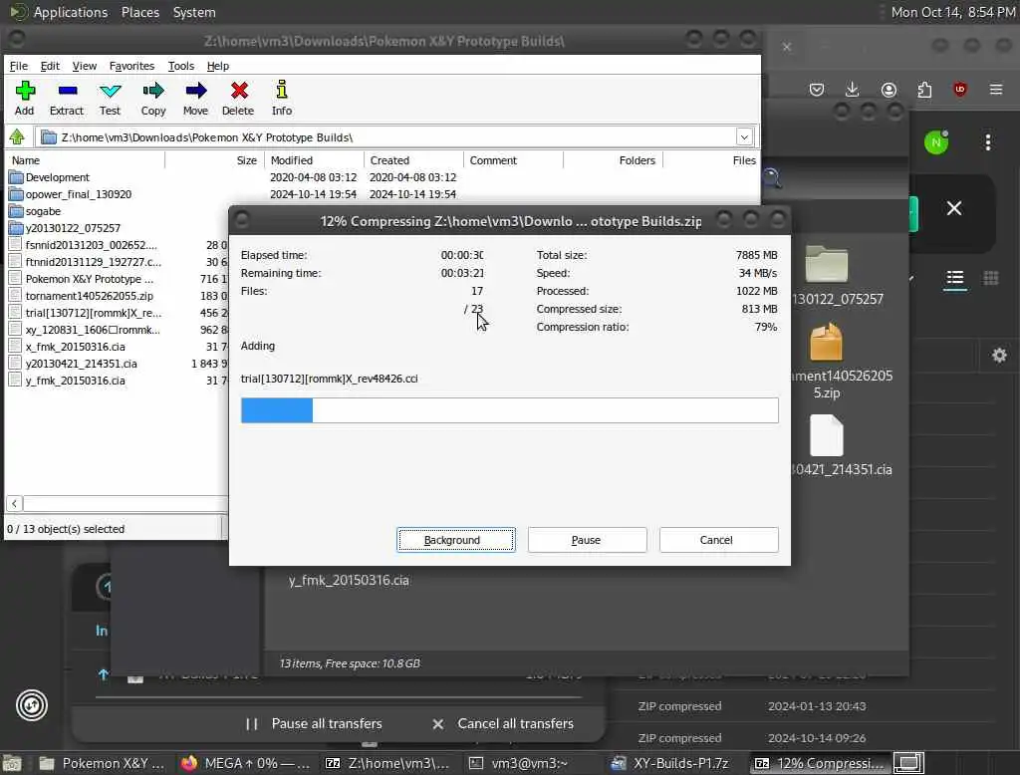Sort by the Name column header
Image resolution: width=1020 pixels, height=775 pixels.
pyautogui.click(x=85, y=160)
